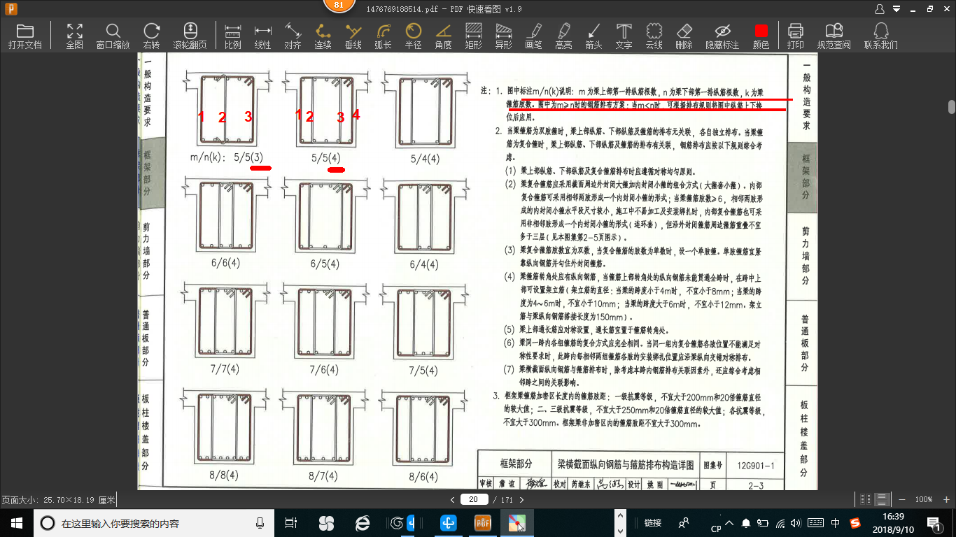Select the angle 角度 tool
This screenshot has width=956, height=537.
(x=443, y=36)
